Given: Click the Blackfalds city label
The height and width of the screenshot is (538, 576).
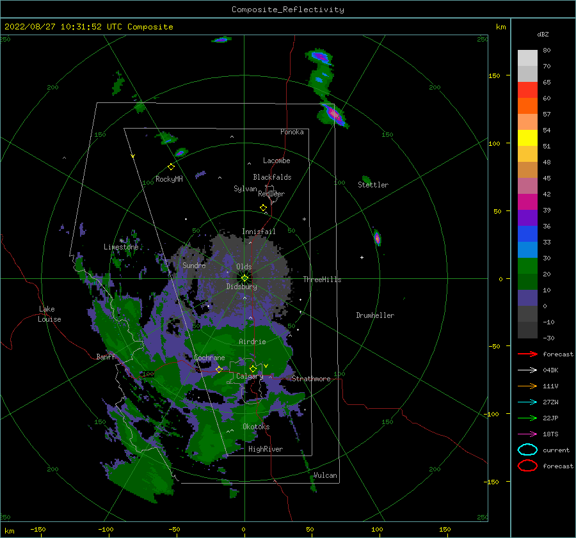Looking at the screenshot, I should 272,177.
